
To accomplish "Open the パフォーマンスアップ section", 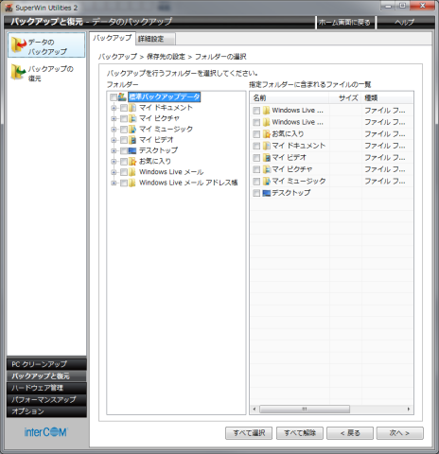I will 46,400.
